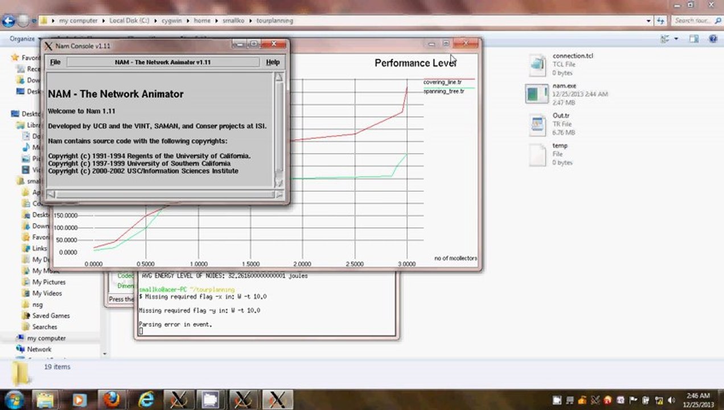The height and width of the screenshot is (410, 724).
Task: Open Explorer help question-mark icon
Action: (x=713, y=39)
